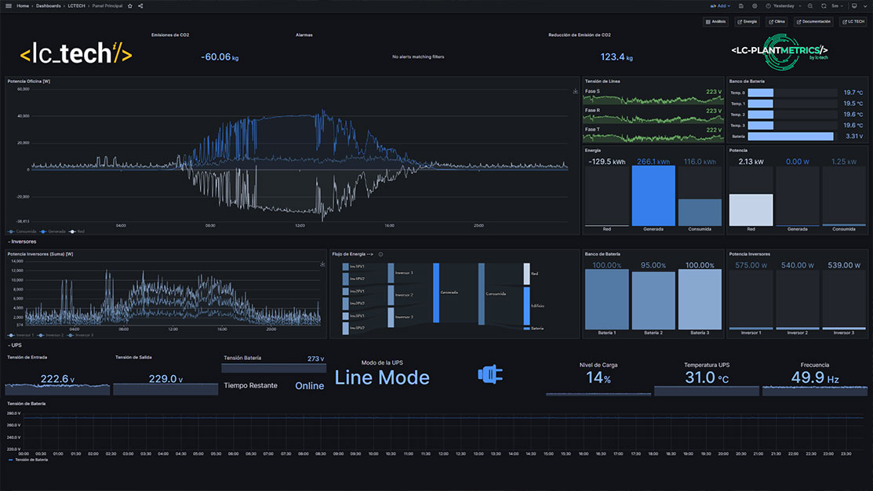
Task: Open the main hamburger menu
Action: tap(8, 5)
